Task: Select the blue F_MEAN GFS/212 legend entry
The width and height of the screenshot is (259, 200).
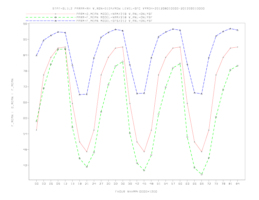Action: coord(89,21)
